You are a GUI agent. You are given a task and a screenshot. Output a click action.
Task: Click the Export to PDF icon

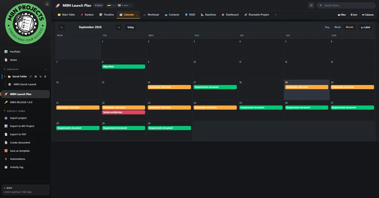[6, 135]
